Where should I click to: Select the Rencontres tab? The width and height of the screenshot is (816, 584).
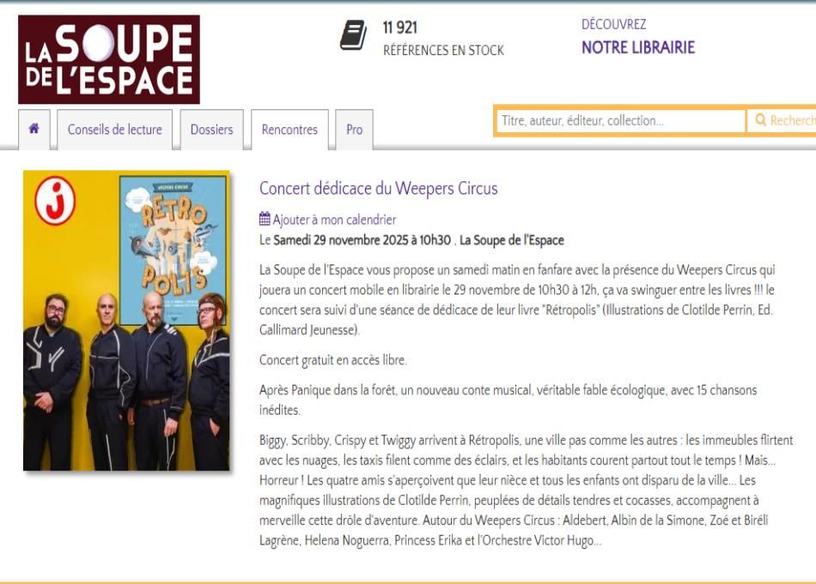(289, 130)
